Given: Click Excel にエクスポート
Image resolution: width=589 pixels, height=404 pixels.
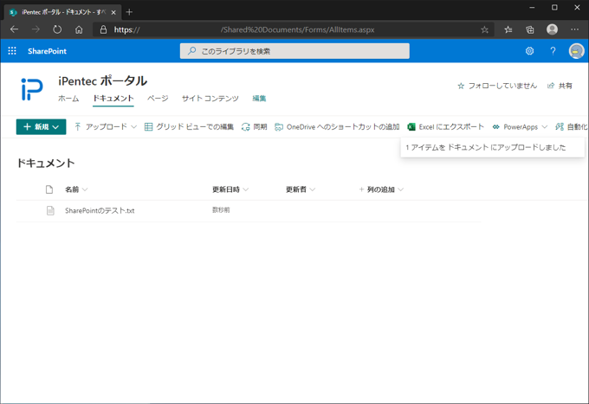Looking at the screenshot, I should pyautogui.click(x=446, y=127).
